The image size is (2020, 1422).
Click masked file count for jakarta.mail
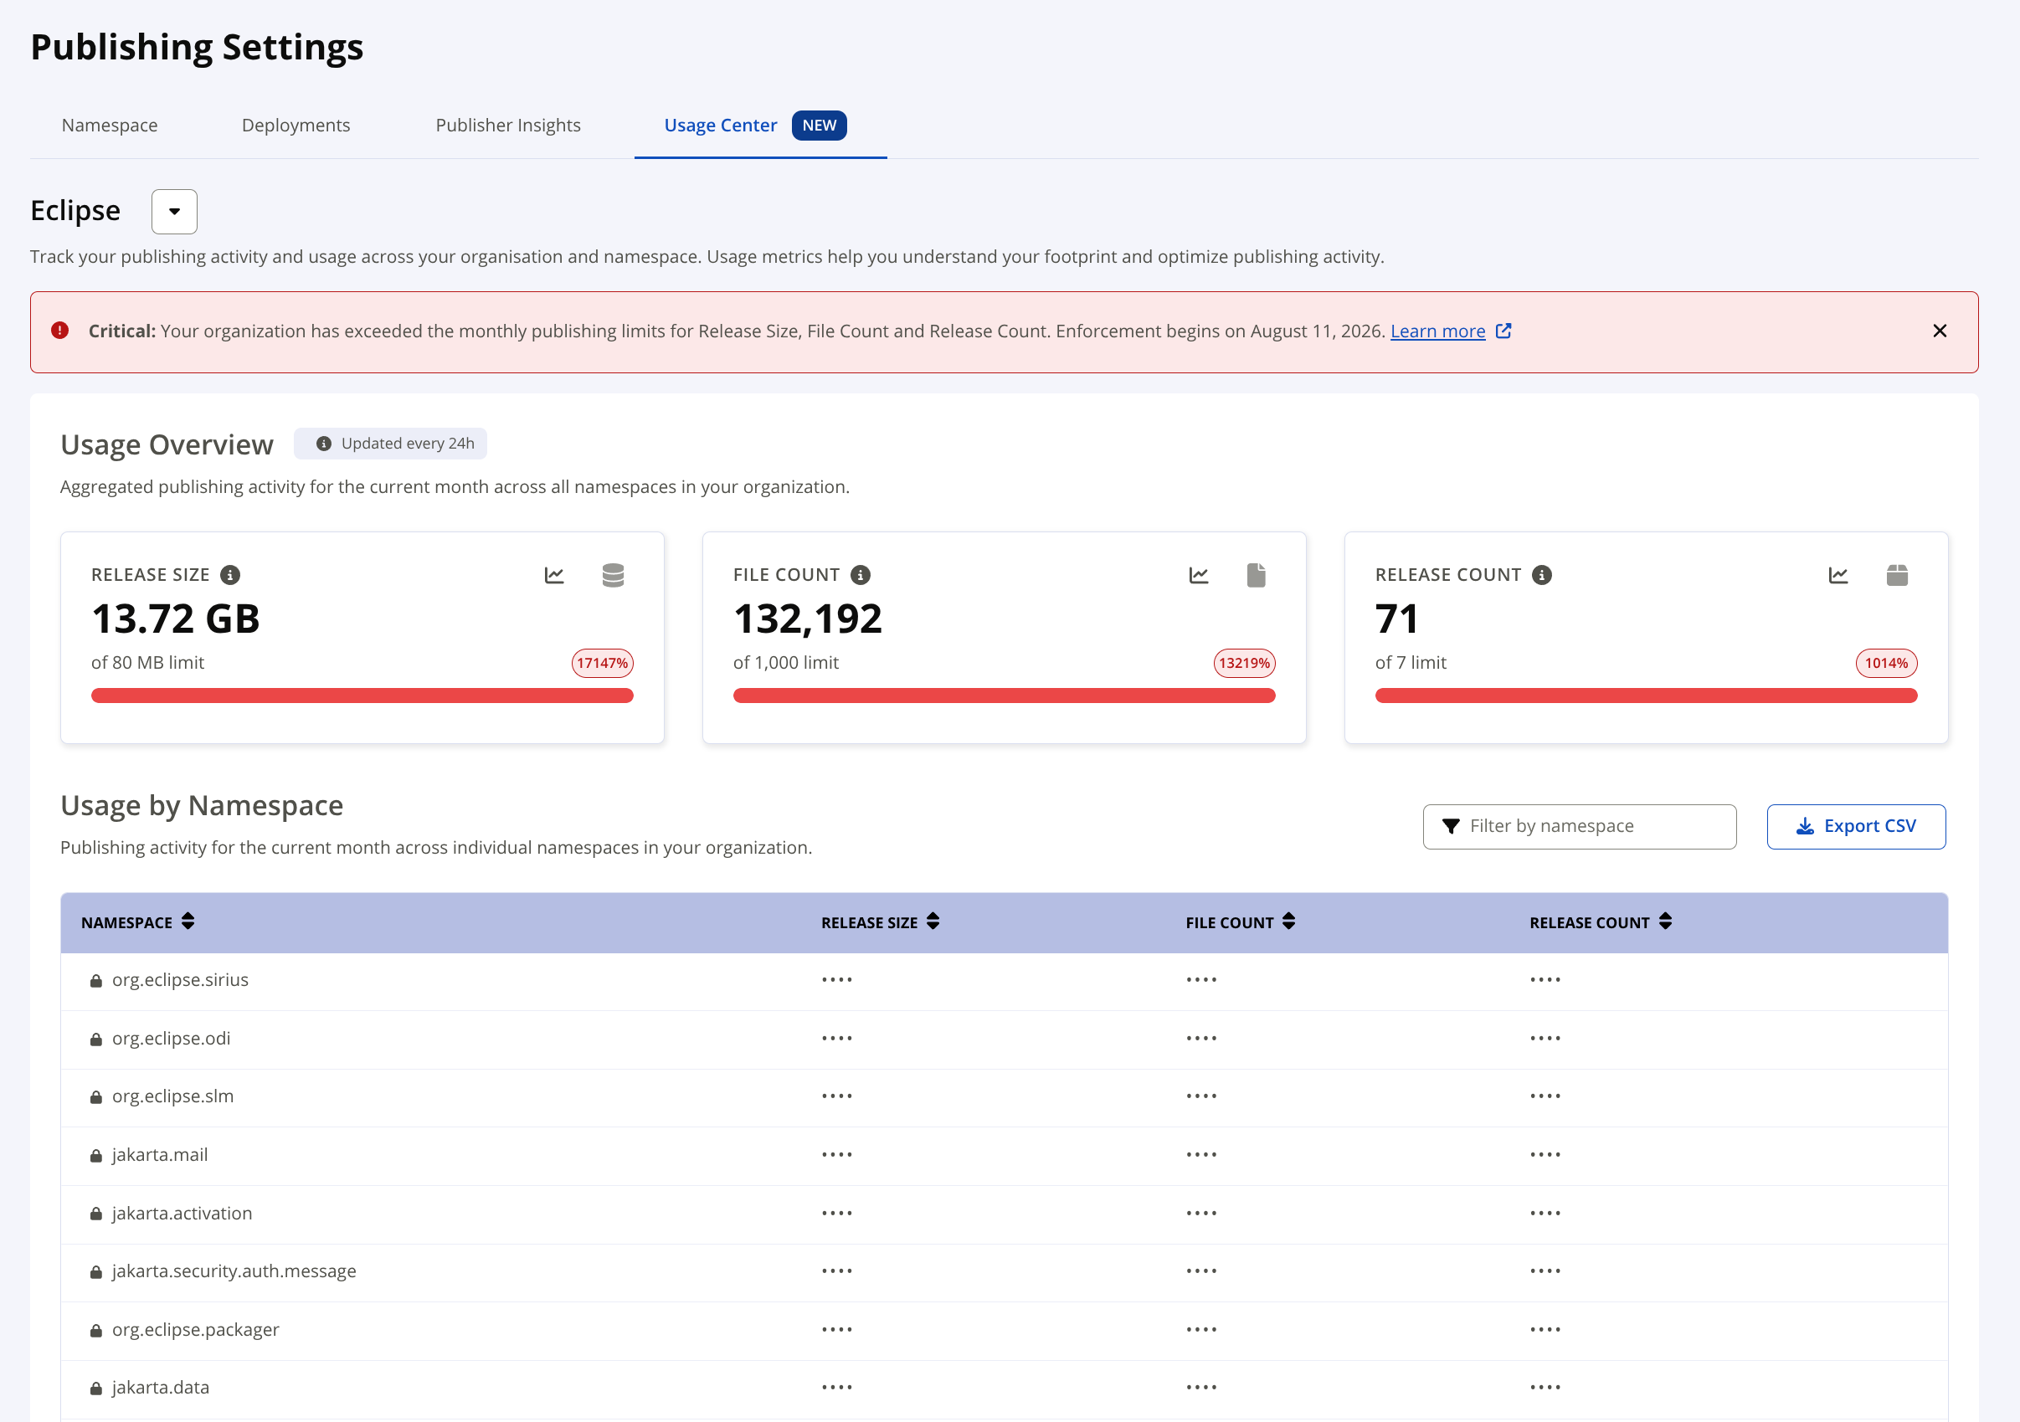tap(1201, 1156)
